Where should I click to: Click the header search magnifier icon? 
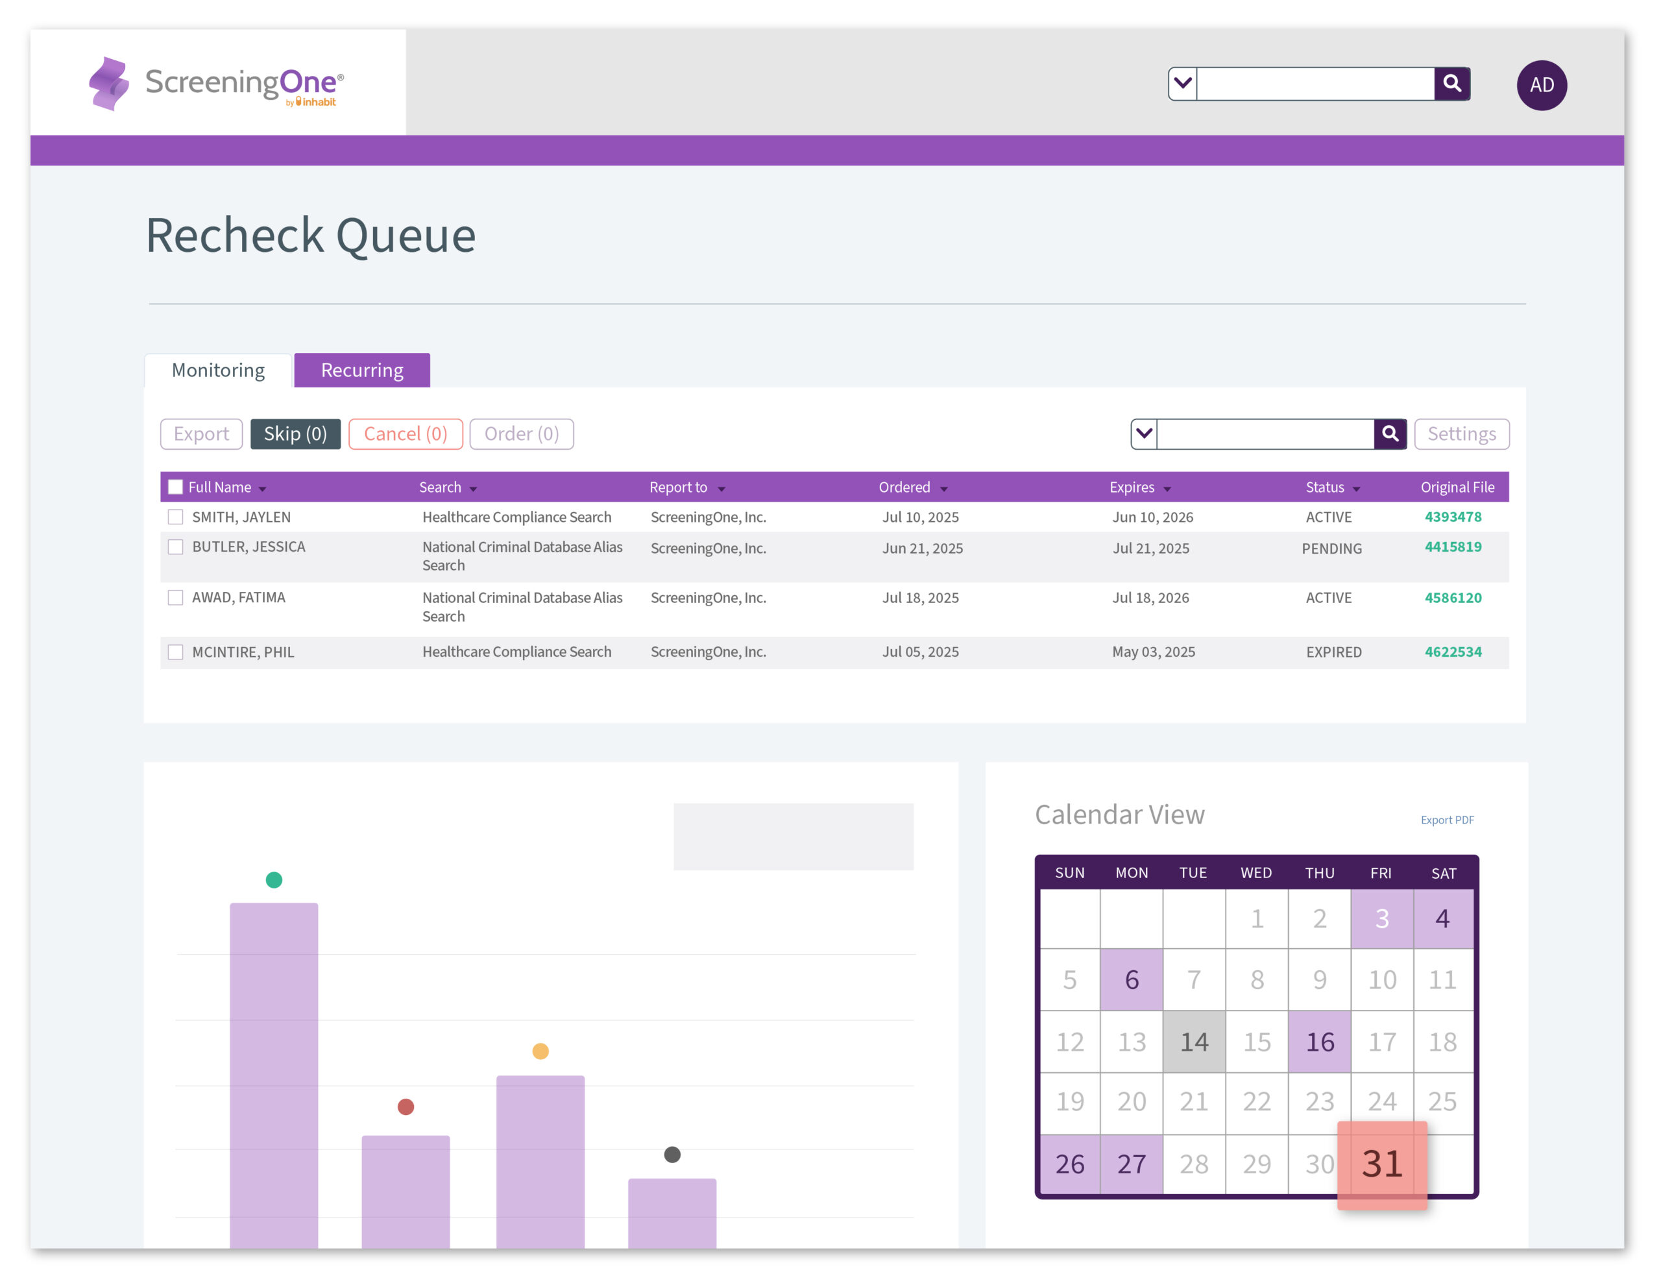pyautogui.click(x=1451, y=84)
